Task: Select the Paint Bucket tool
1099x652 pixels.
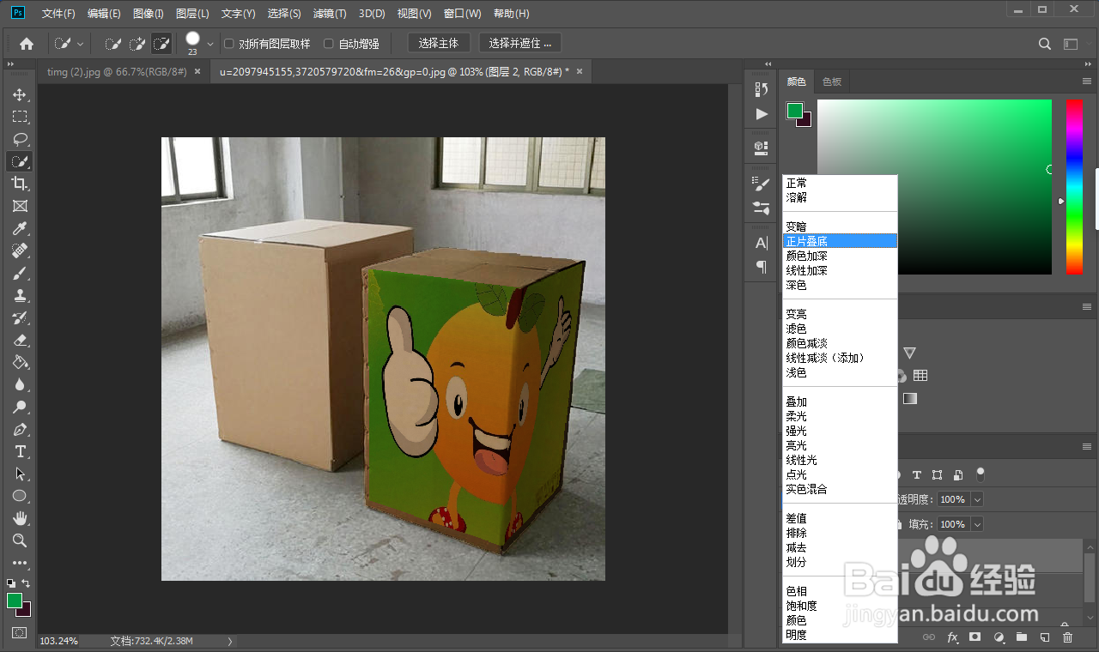Action: coord(20,362)
